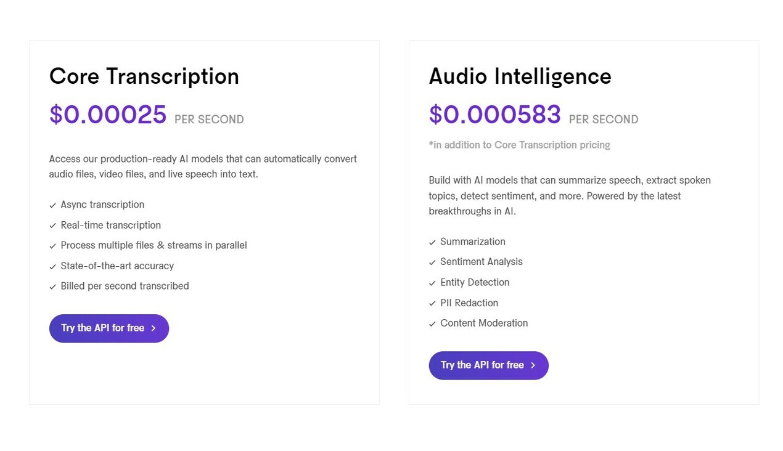Click the checkmark next to PII Redaction

(432, 304)
